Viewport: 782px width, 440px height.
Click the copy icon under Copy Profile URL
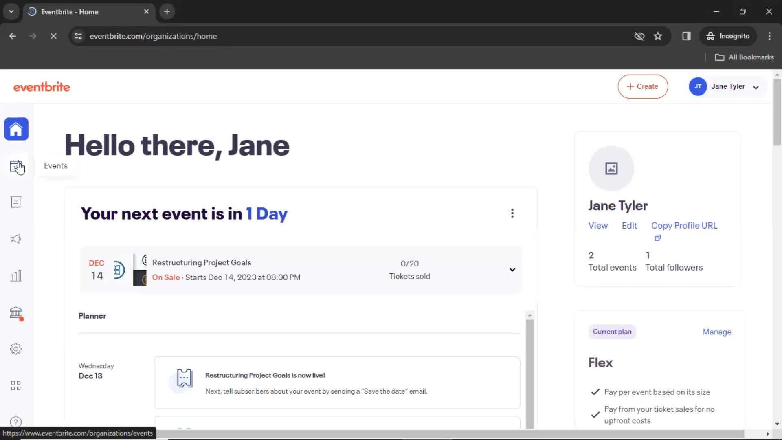(x=657, y=238)
